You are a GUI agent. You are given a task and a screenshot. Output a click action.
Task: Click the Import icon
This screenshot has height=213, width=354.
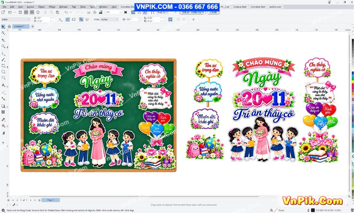coord(88,12)
